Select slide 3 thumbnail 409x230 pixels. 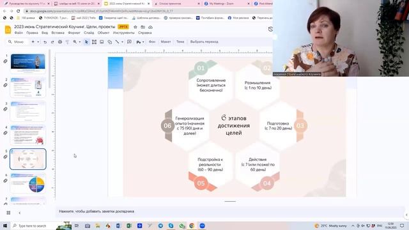28,111
